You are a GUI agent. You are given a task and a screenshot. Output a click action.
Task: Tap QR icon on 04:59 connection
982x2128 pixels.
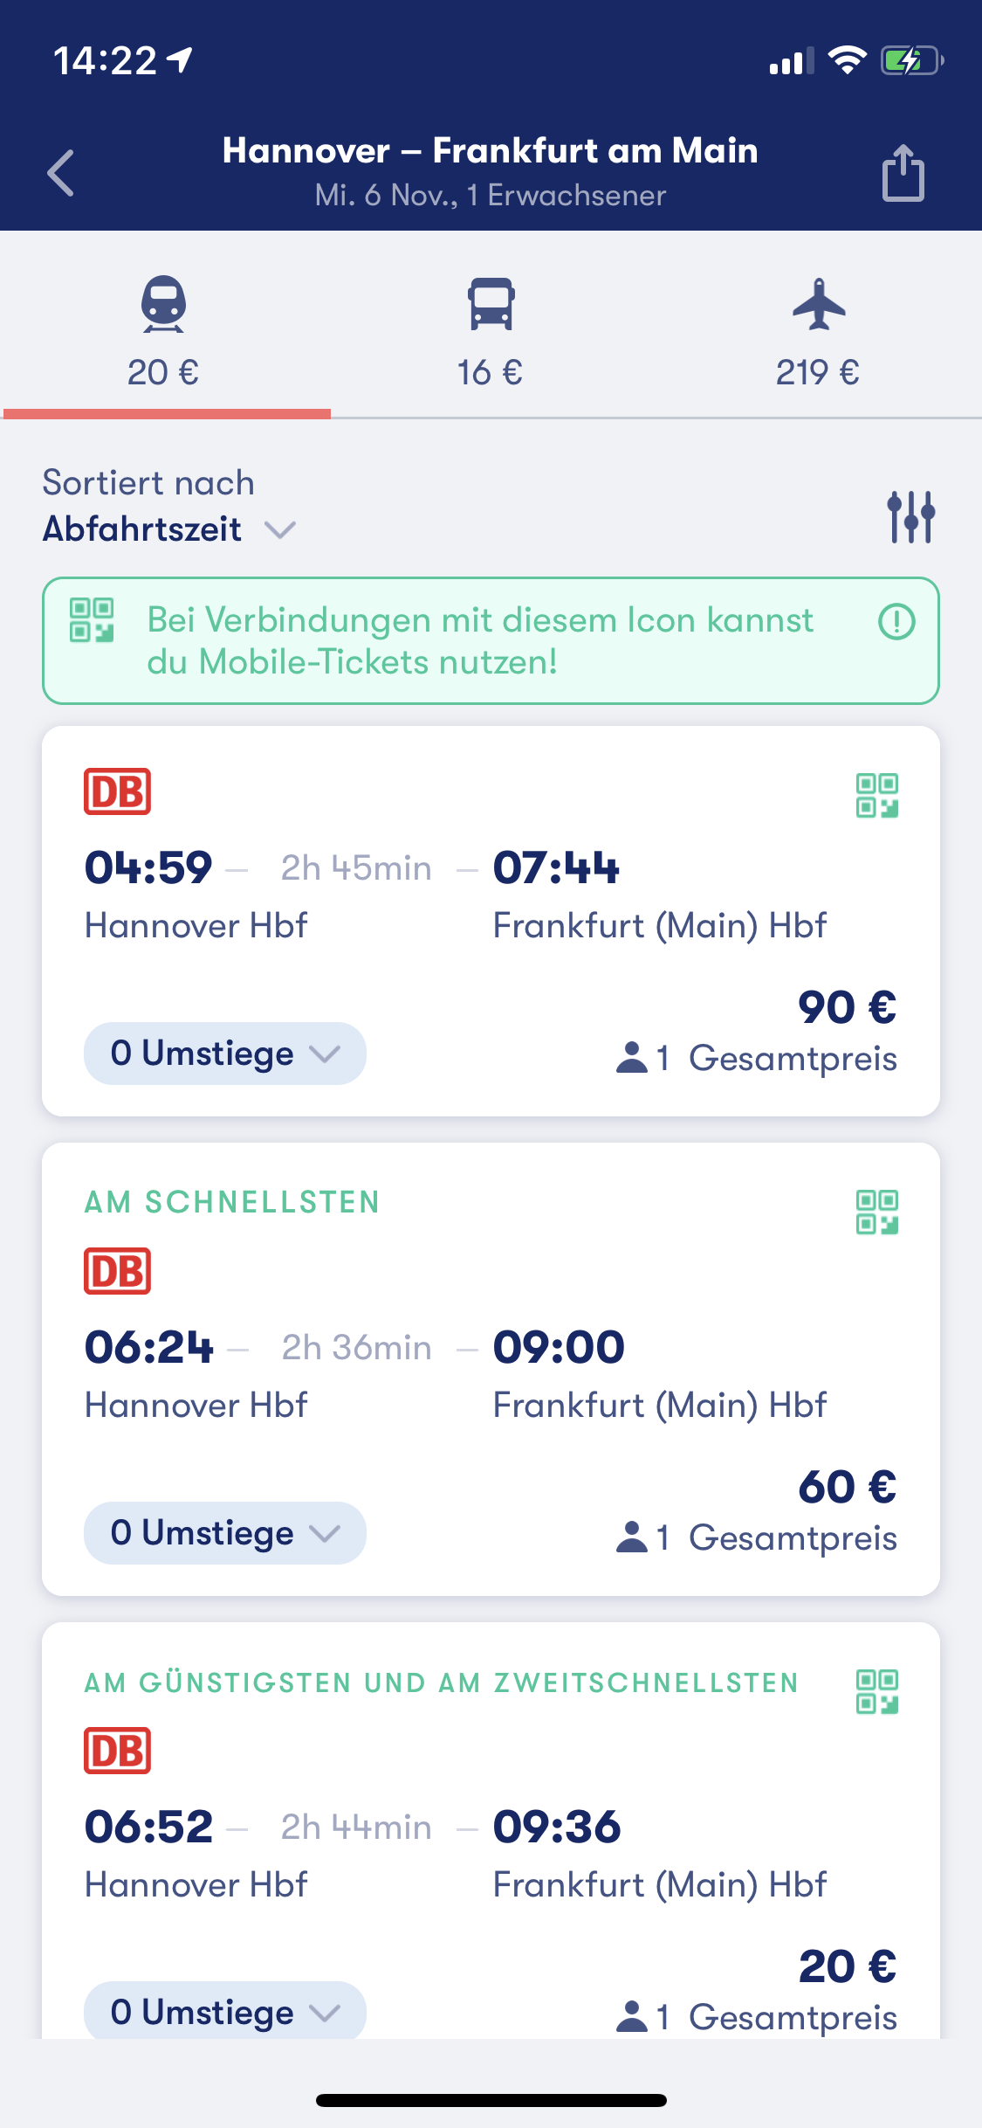[x=876, y=795]
